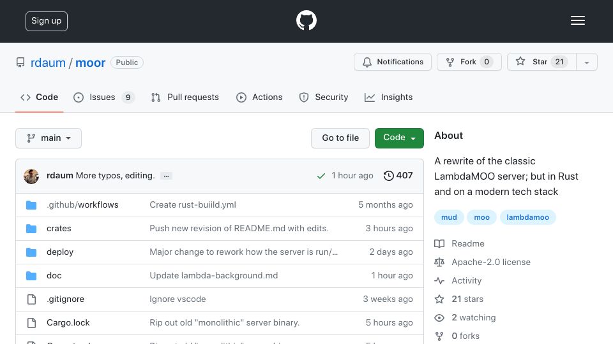Viewport: 613px width, 344px height.
Task: Open the 407 commits history
Action: (x=398, y=176)
